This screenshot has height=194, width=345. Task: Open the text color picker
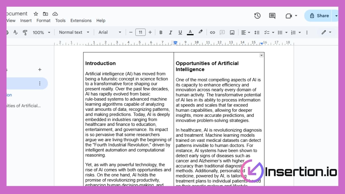click(x=190, y=32)
